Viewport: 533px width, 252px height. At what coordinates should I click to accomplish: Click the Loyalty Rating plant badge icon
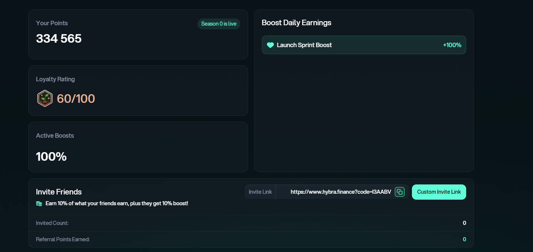tap(45, 98)
